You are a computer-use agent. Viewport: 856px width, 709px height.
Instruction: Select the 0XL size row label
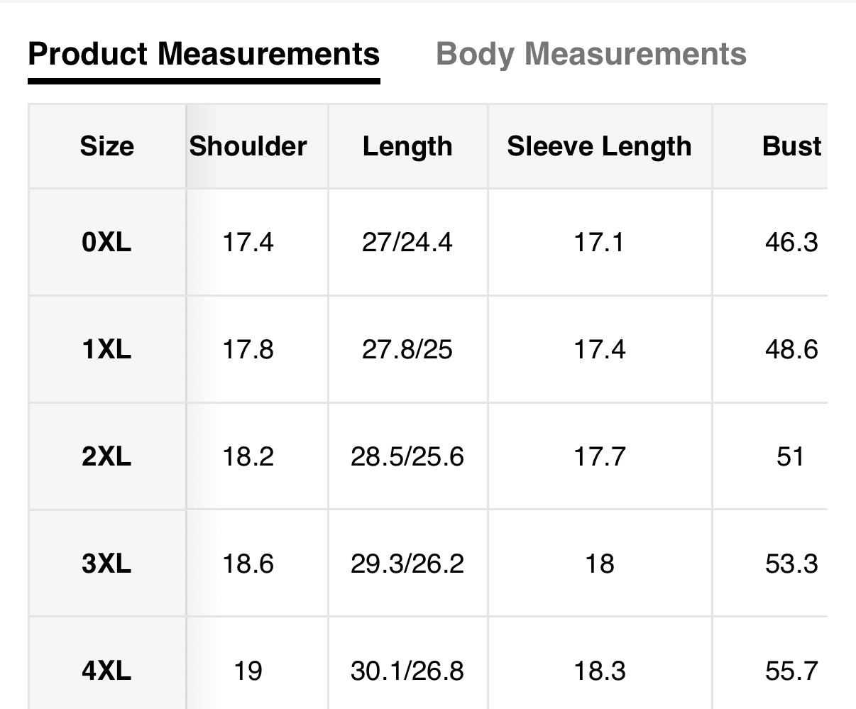tap(106, 243)
